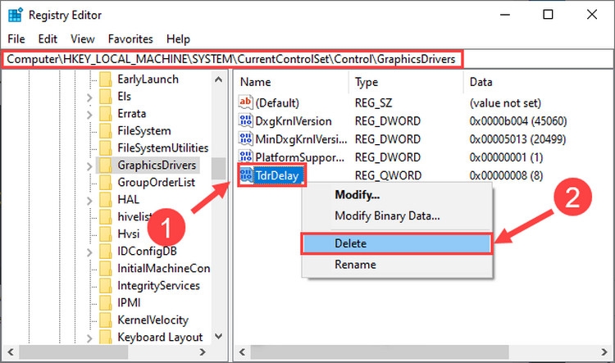Select the (Default) value name
Screen dimensions: 615x363
click(x=277, y=103)
